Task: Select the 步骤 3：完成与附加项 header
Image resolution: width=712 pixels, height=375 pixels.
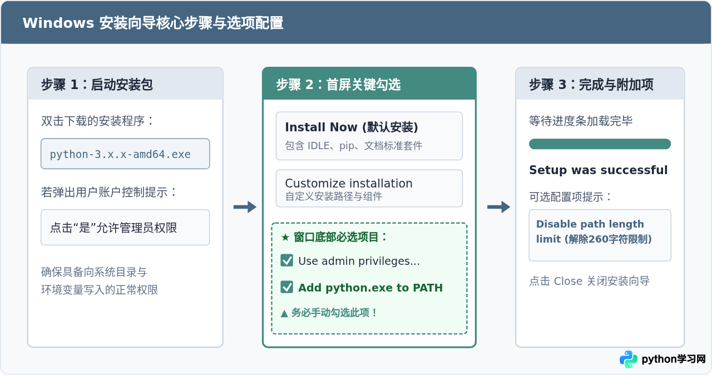Action: coord(600,84)
